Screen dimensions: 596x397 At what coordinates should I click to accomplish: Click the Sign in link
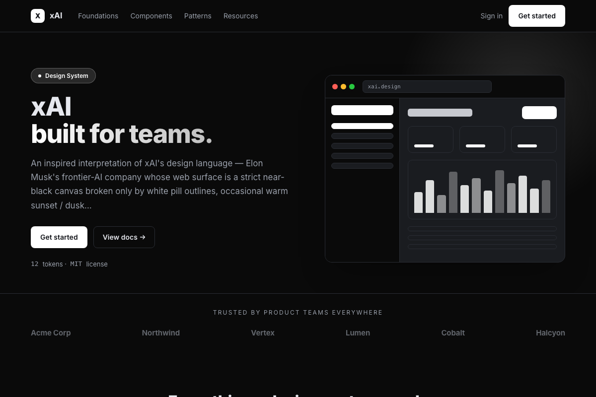[492, 16]
